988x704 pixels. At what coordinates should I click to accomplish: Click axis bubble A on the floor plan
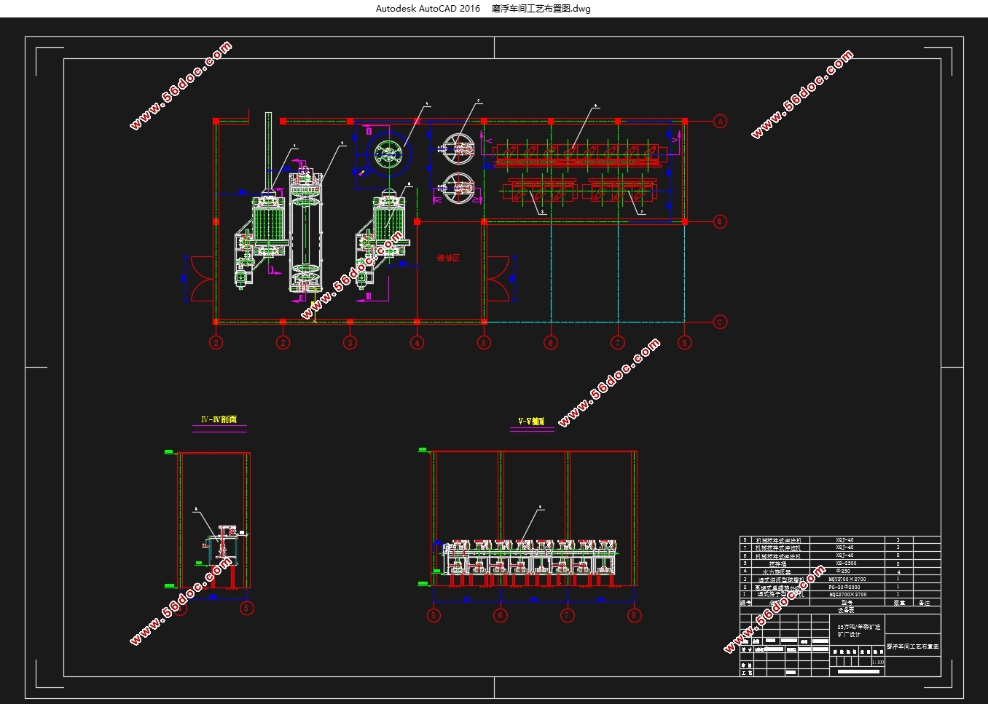tap(720, 122)
